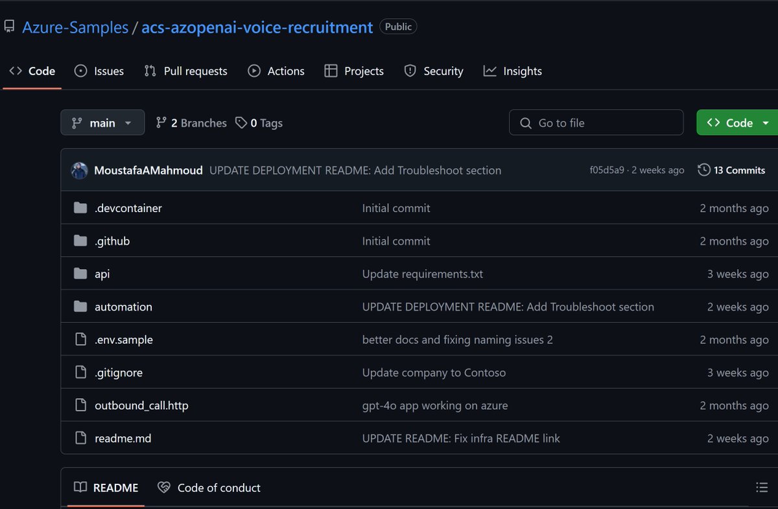The width and height of the screenshot is (778, 509).
Task: Click the README book icon
Action: tap(80, 487)
